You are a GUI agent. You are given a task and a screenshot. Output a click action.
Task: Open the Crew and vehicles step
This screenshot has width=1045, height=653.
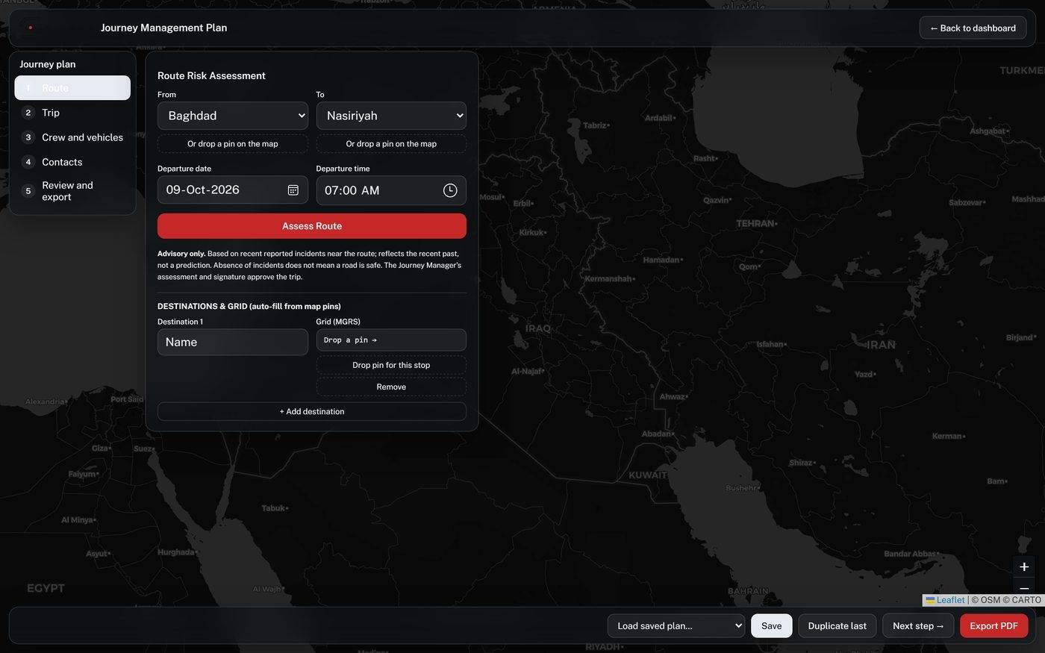point(72,137)
